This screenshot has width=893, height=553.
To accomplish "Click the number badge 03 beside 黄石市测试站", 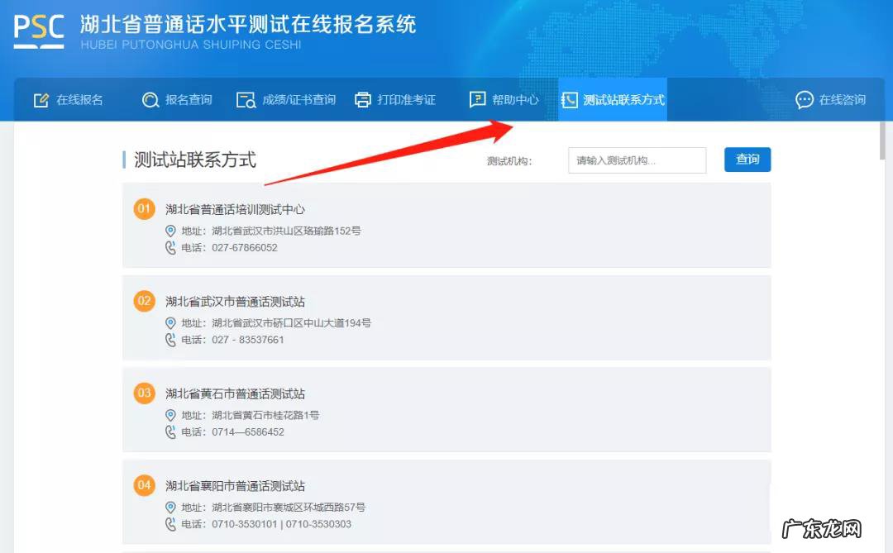I will click(144, 394).
